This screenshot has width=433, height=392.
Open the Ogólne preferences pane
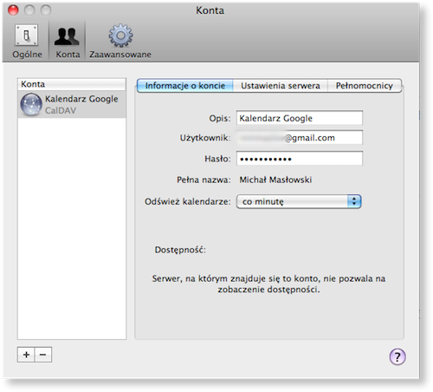coord(27,41)
